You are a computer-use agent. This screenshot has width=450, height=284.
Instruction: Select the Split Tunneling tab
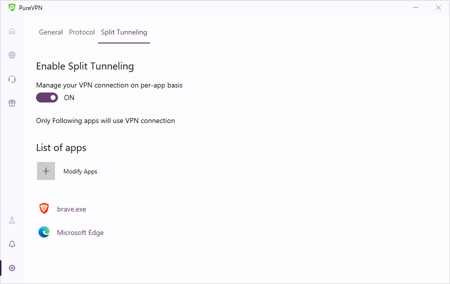(x=124, y=32)
